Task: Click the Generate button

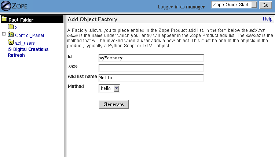Action: 114,104
